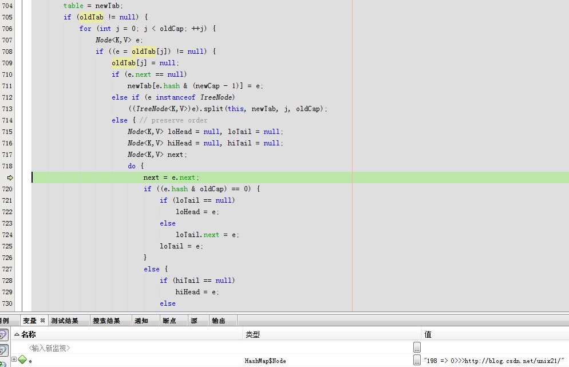Place cursor on "table = newTab;" line
The width and height of the screenshot is (569, 367).
pos(93,6)
